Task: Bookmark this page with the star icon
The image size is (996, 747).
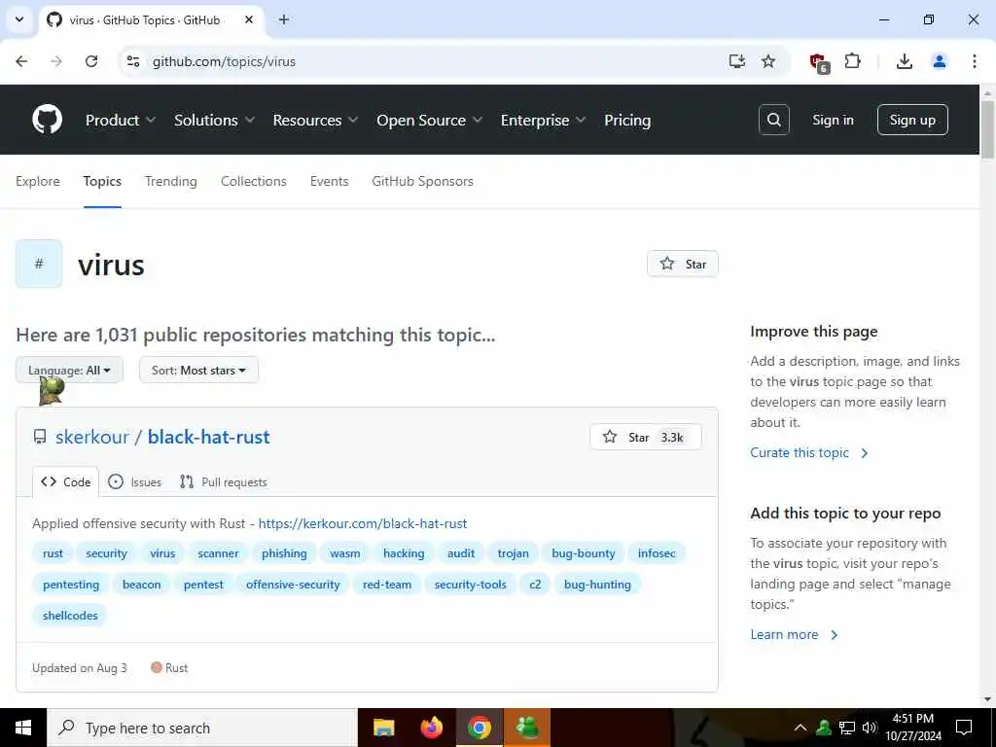Action: point(768,61)
